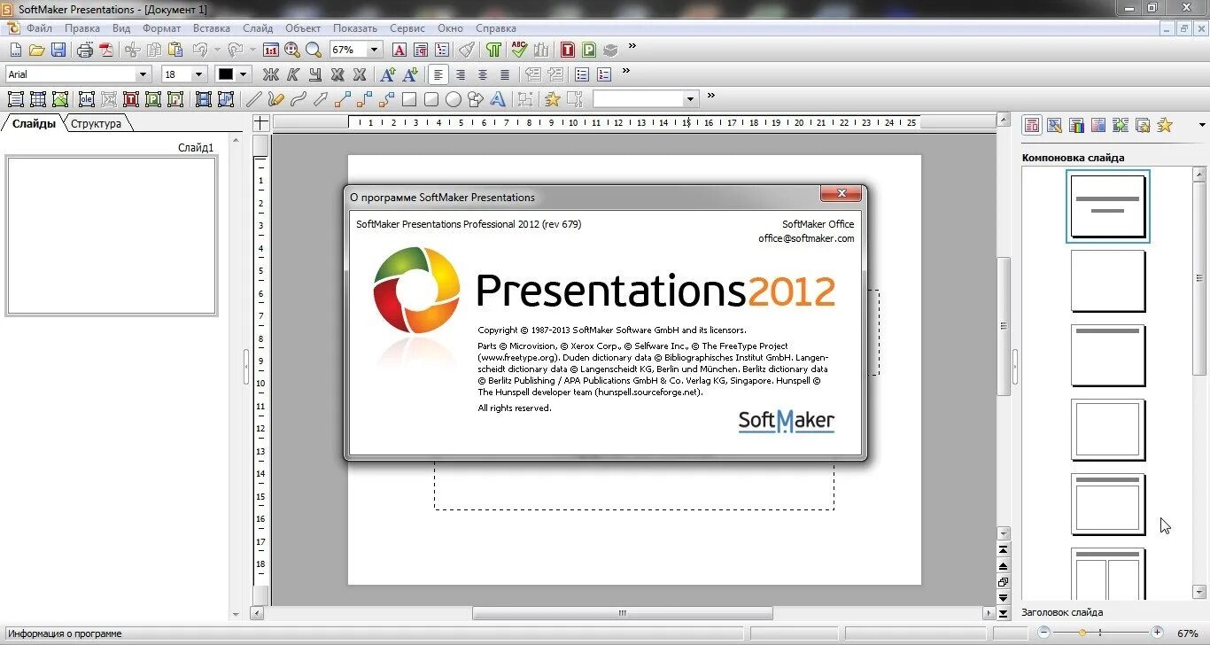
Task: Click the zoom out minus button
Action: [1044, 633]
